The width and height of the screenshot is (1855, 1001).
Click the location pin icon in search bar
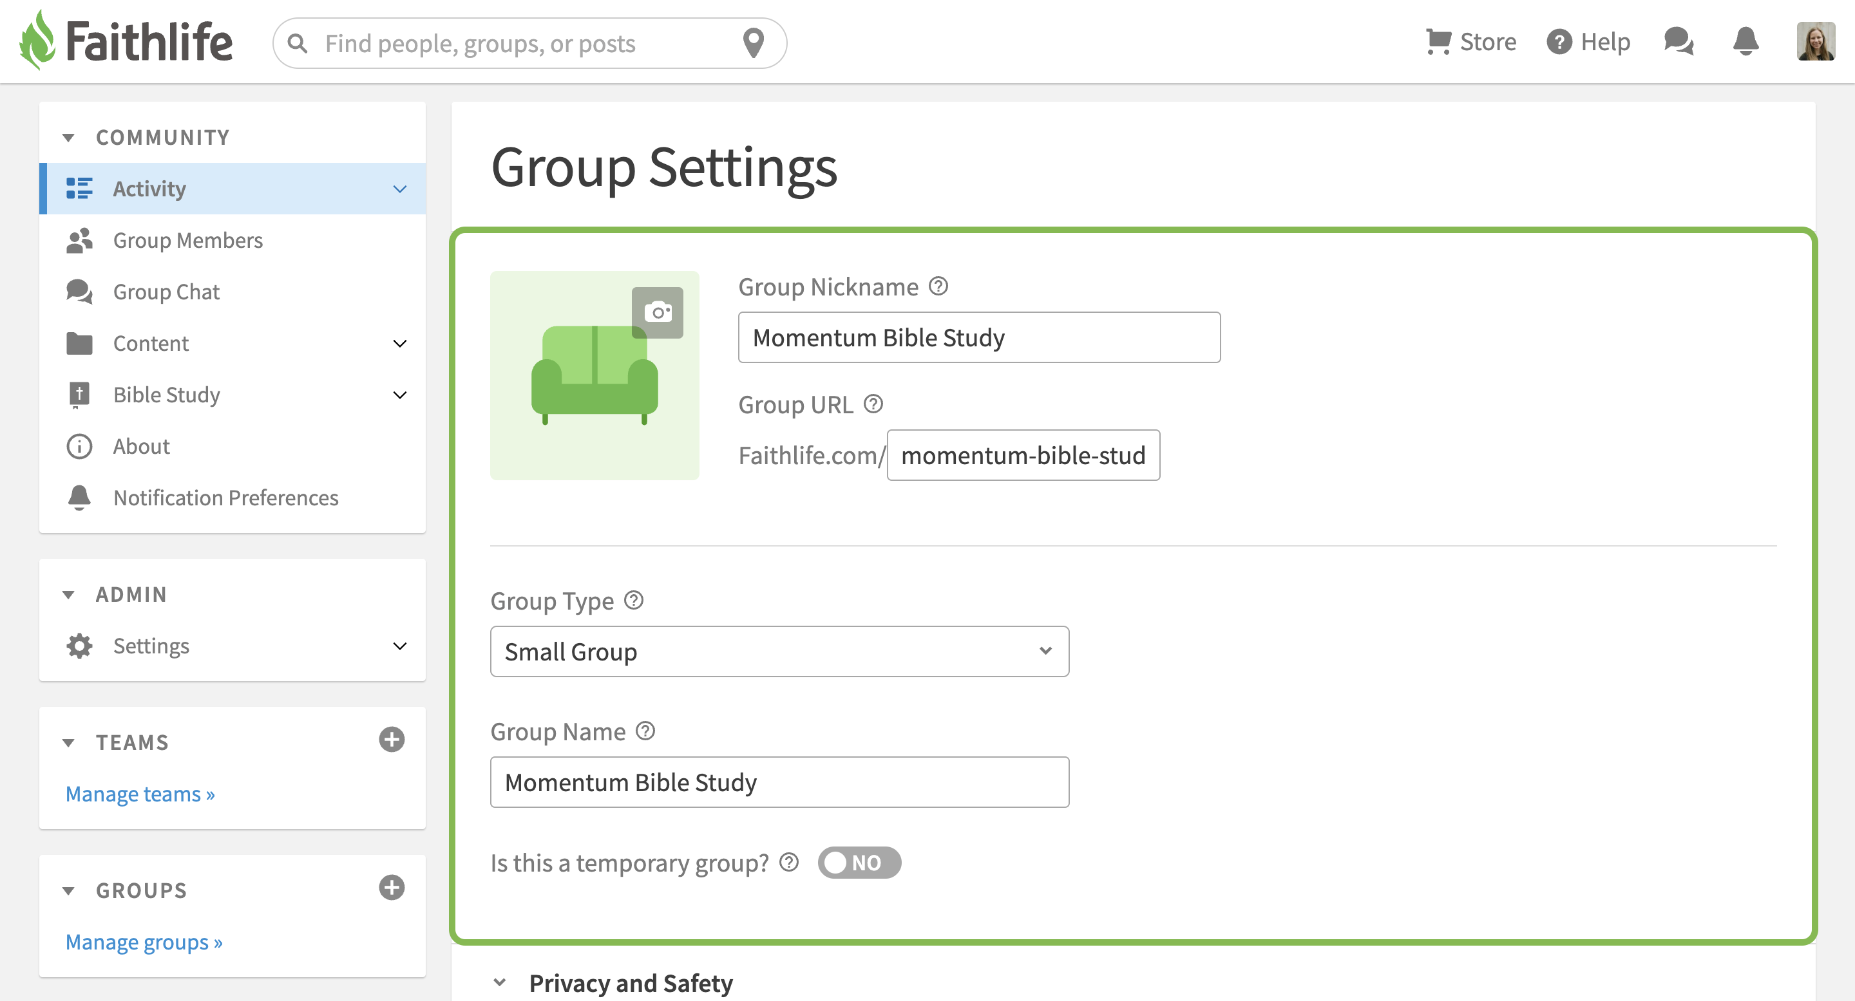point(753,43)
